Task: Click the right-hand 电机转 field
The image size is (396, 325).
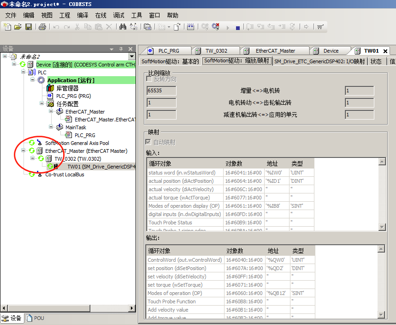Action: point(360,90)
